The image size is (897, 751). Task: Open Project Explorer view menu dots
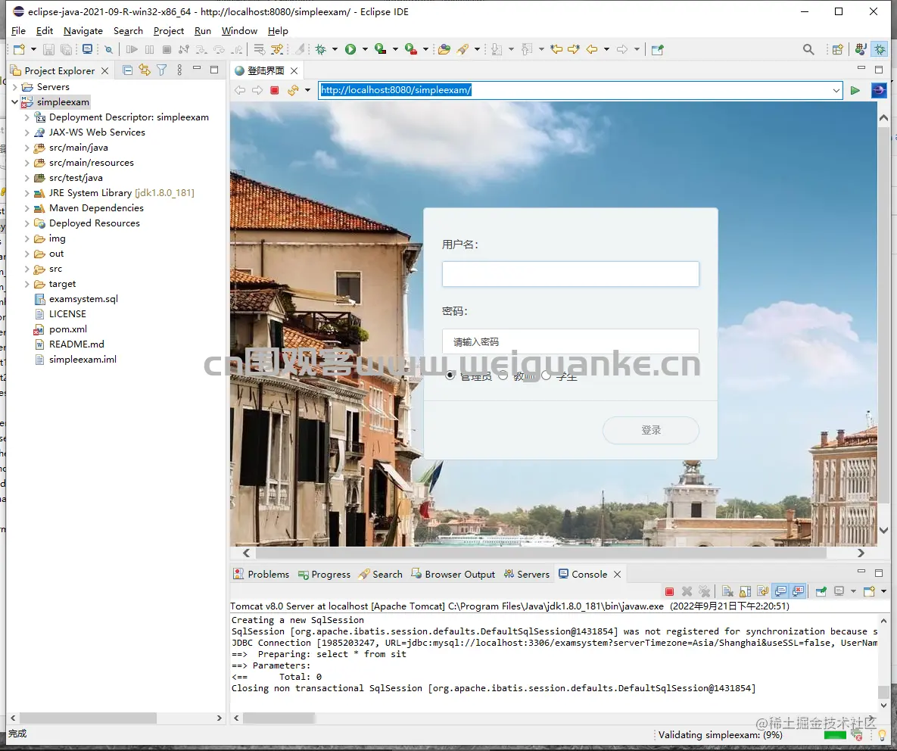click(x=179, y=70)
